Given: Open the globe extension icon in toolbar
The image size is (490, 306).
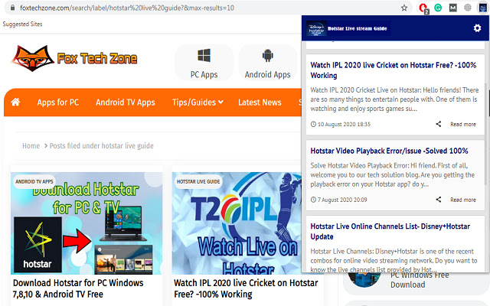Looking at the screenshot, I should pyautogui.click(x=468, y=8).
